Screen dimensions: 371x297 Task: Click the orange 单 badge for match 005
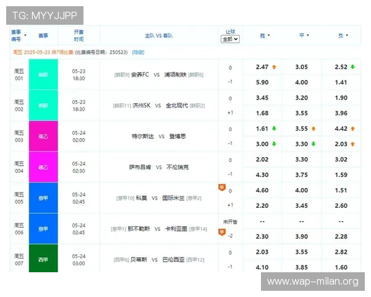pyautogui.click(x=222, y=187)
